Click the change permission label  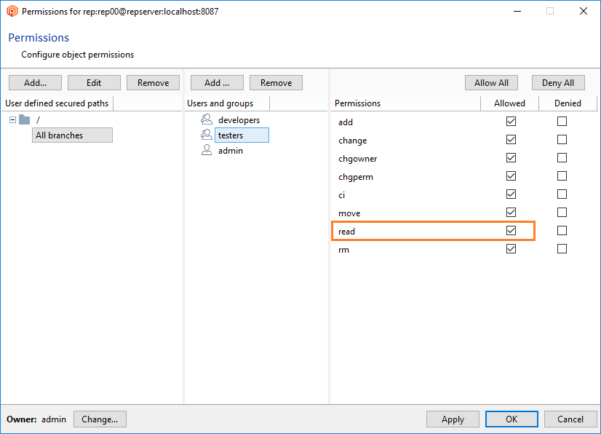(x=353, y=141)
